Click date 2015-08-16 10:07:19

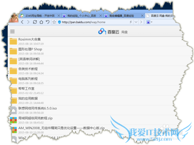point(31,44)
